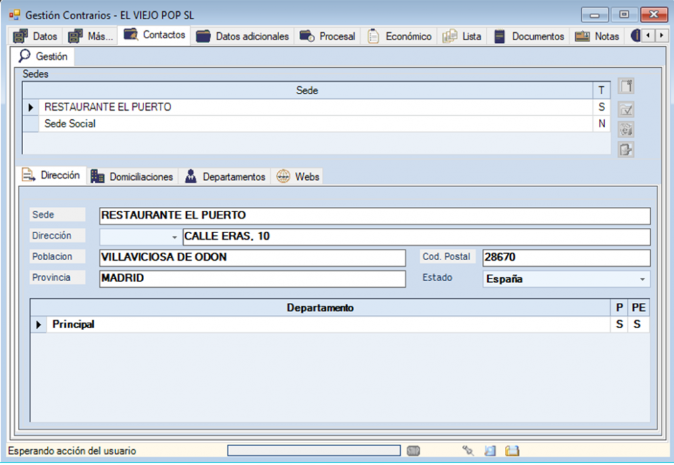Click the folder-with-checkmark icon beside Sedes
674x465 pixels.
[626, 109]
